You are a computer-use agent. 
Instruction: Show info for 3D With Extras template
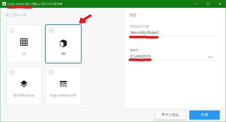pos(12,72)
